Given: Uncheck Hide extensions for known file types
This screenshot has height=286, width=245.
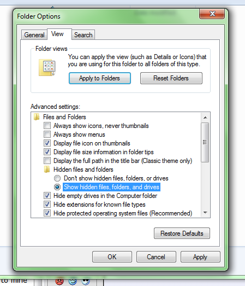Looking at the screenshot, I should (x=47, y=205).
